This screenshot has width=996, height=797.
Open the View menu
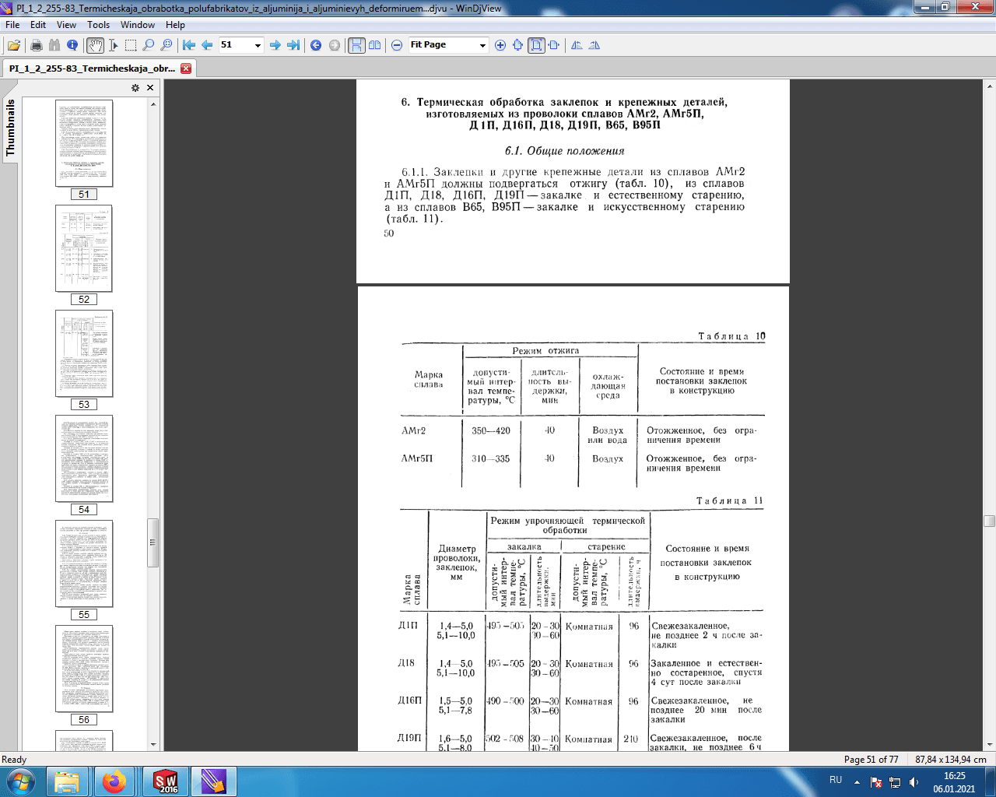66,25
